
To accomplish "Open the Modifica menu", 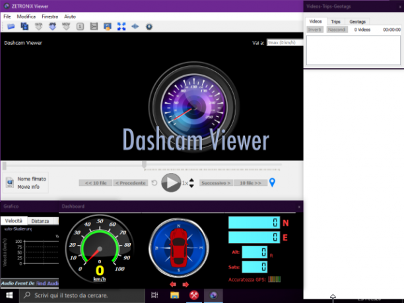I will (26, 17).
